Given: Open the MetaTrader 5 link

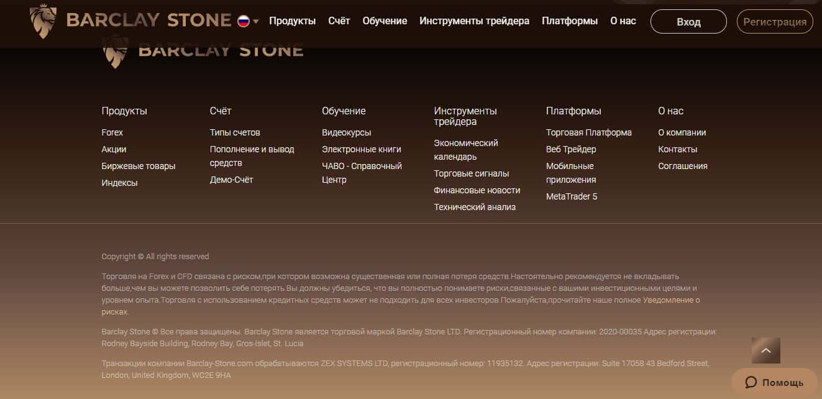Looking at the screenshot, I should point(572,196).
